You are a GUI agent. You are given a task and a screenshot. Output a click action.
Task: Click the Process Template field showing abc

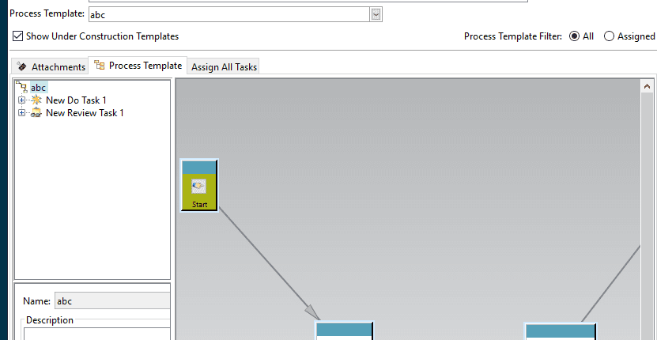(x=229, y=15)
